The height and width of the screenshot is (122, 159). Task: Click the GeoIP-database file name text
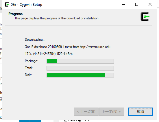pos(49,47)
